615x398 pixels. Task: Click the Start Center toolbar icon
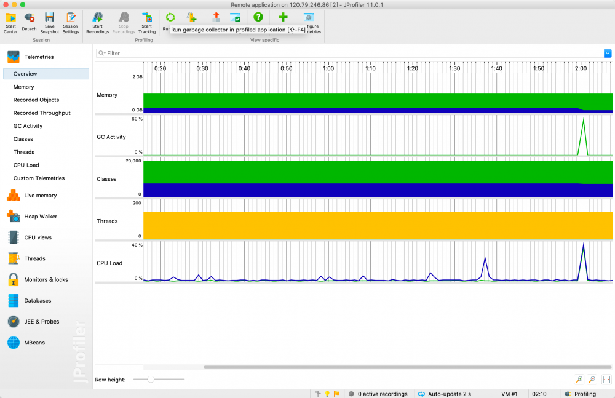pos(10,18)
